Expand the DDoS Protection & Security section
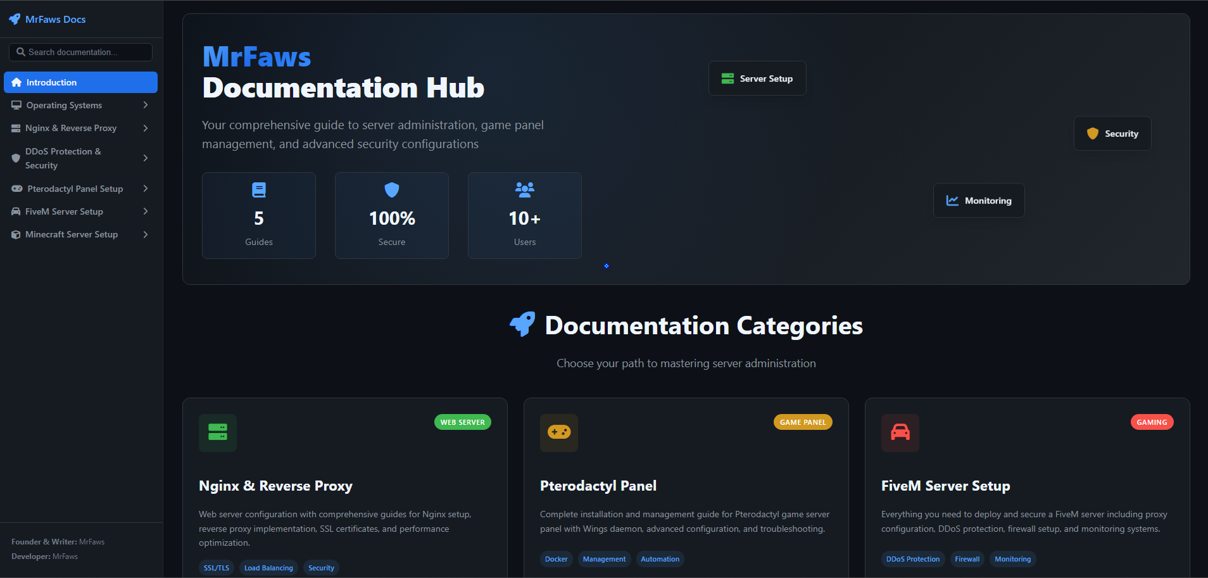 point(146,158)
